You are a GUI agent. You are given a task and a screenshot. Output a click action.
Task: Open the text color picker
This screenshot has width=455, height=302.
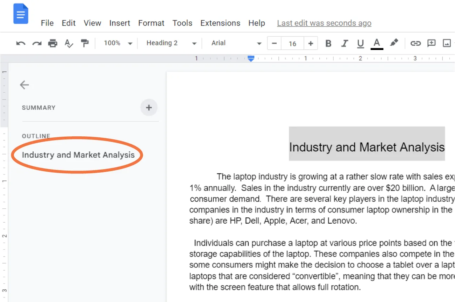377,43
